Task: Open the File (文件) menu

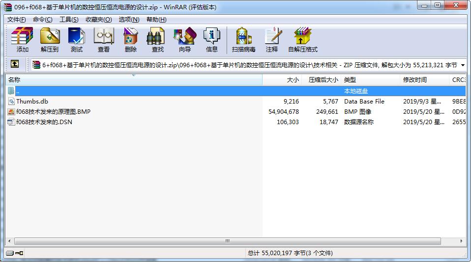Action: click(17, 20)
